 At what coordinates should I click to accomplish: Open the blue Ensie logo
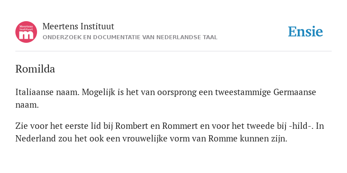(305, 32)
